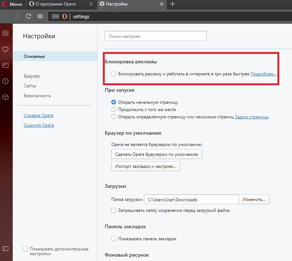Select Продолжить с того же места option
The width and height of the screenshot is (292, 261).
coord(113,110)
